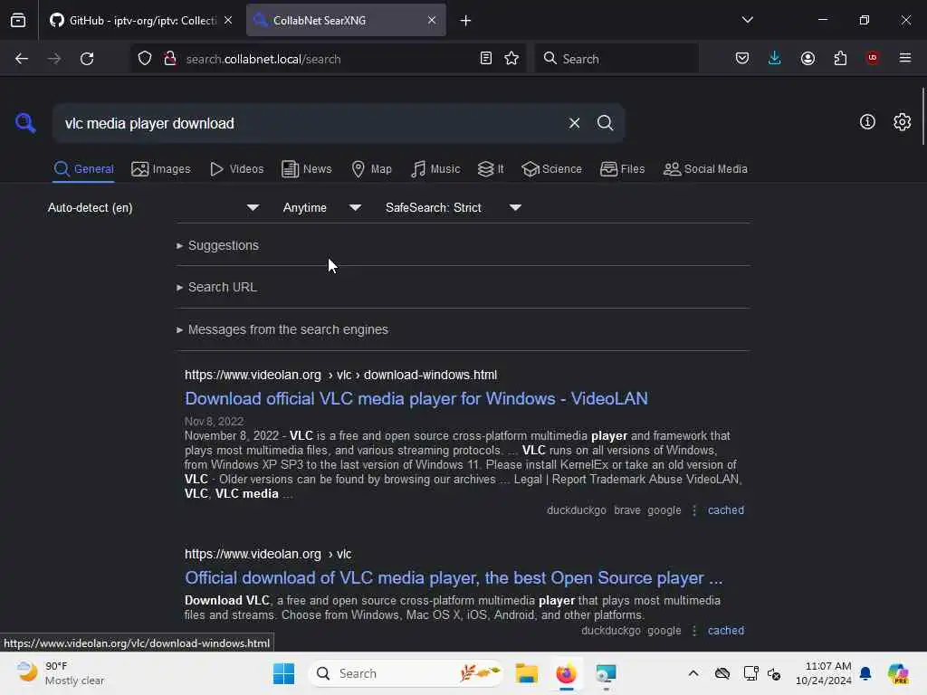Switch to the GitHub iptv-org/iptv tab

(x=140, y=20)
